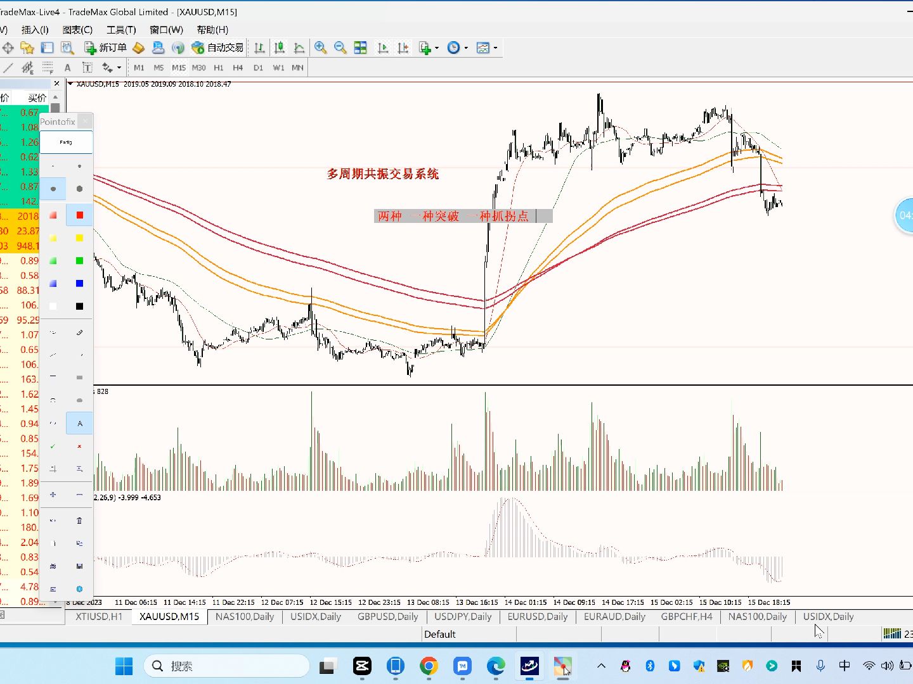Screen dimensions: 913x684
Task: Open the 插入(I) menu
Action: coord(35,30)
